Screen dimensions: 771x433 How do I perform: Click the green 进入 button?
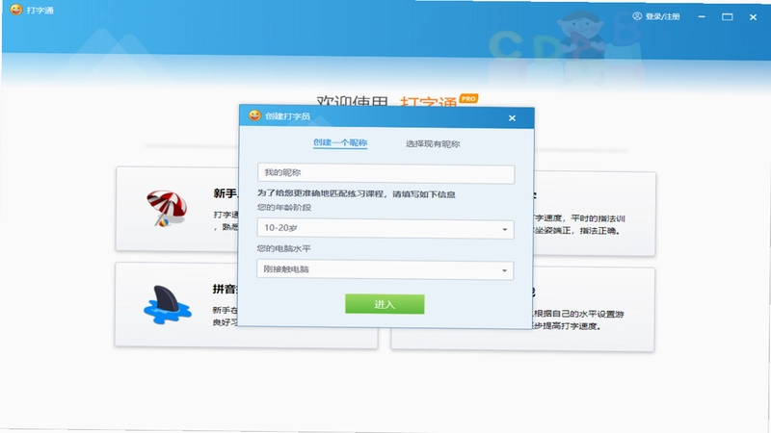pyautogui.click(x=385, y=304)
